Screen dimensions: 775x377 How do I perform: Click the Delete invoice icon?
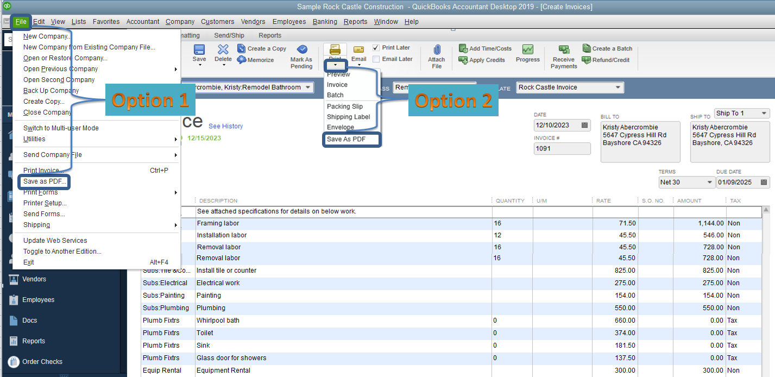(x=223, y=50)
